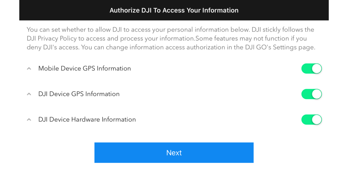Click the Authorize DJI To Access title
The height and width of the screenshot is (174, 348).
coord(174,10)
